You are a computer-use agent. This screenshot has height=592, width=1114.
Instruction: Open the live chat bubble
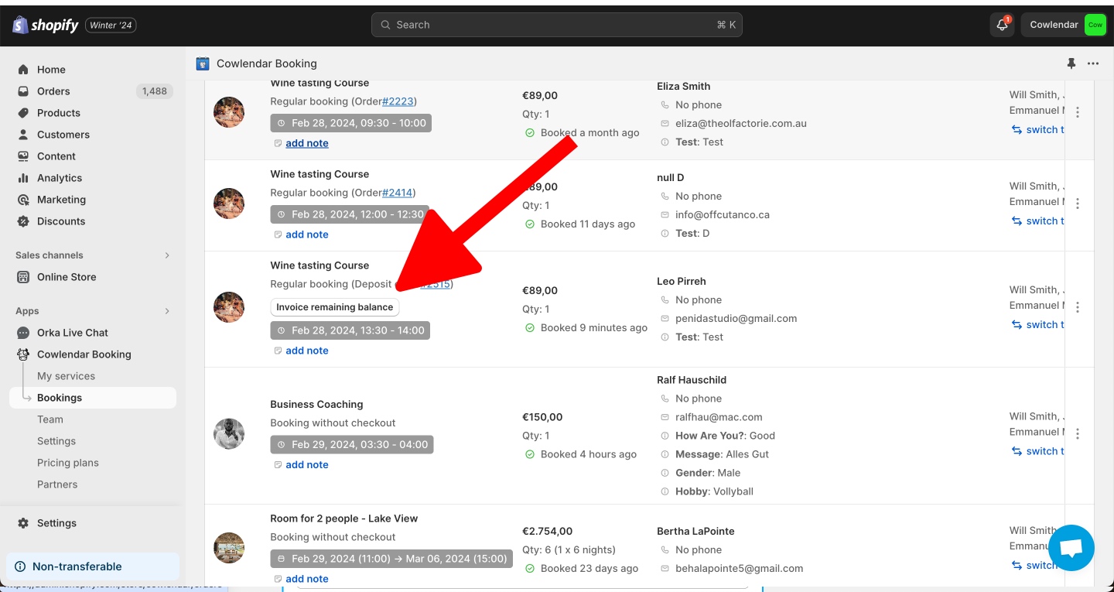tap(1071, 548)
